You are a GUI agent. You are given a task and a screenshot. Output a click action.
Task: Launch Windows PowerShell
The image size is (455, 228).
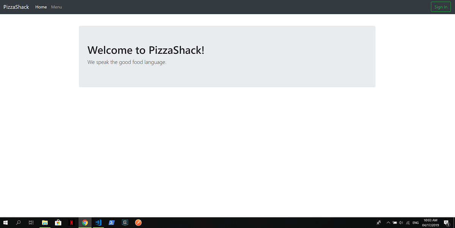pos(111,223)
